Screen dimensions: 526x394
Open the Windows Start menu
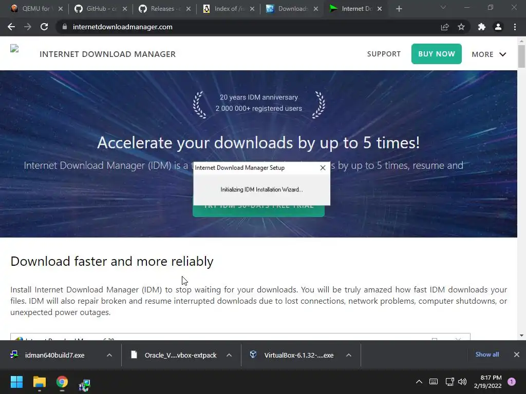(x=16, y=382)
